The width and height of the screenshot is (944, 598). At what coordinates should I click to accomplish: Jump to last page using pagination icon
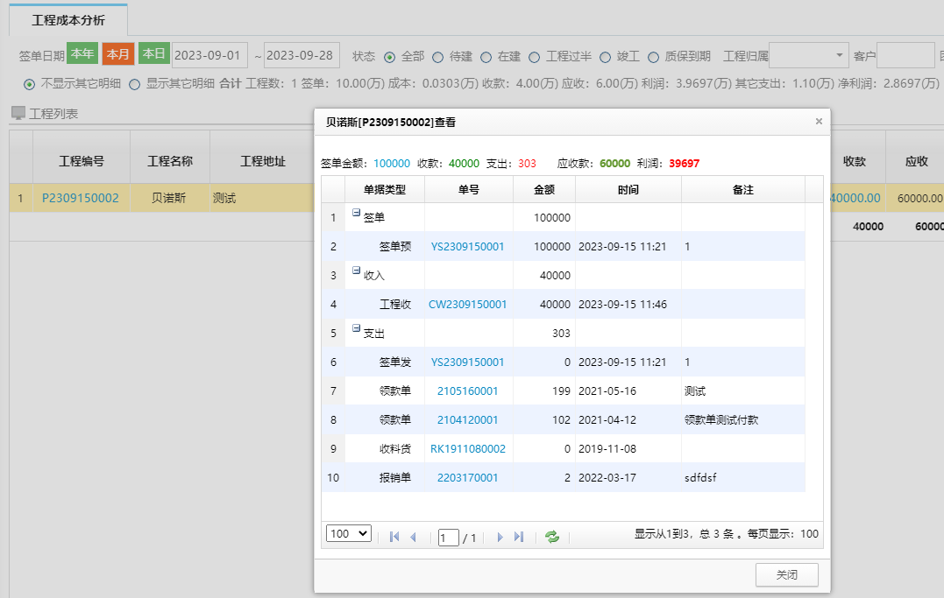point(518,536)
